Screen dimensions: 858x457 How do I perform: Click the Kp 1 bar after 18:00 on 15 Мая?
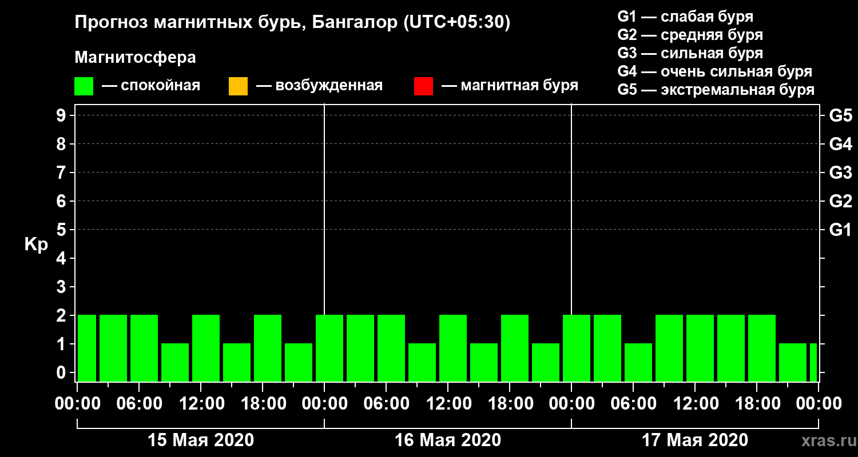pyautogui.click(x=299, y=362)
